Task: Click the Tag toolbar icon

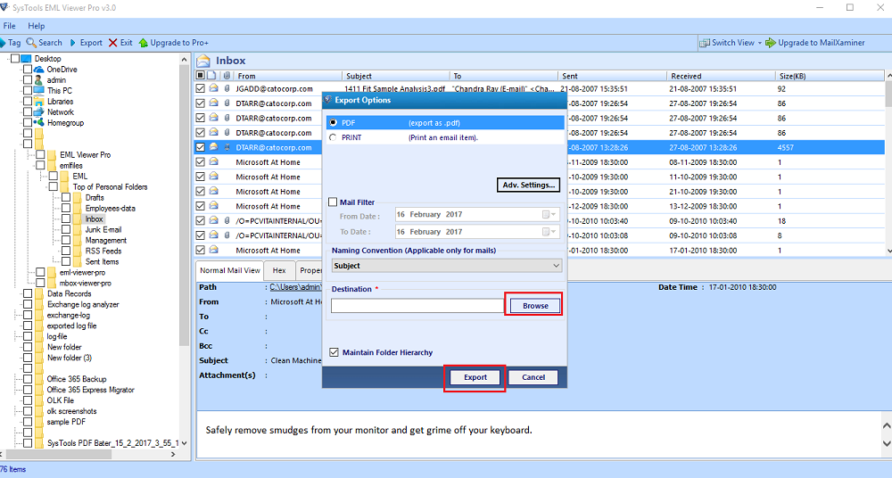Action: 4,43
